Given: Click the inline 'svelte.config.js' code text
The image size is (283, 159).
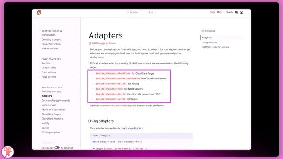Looking at the screenshot, I should [132, 129].
